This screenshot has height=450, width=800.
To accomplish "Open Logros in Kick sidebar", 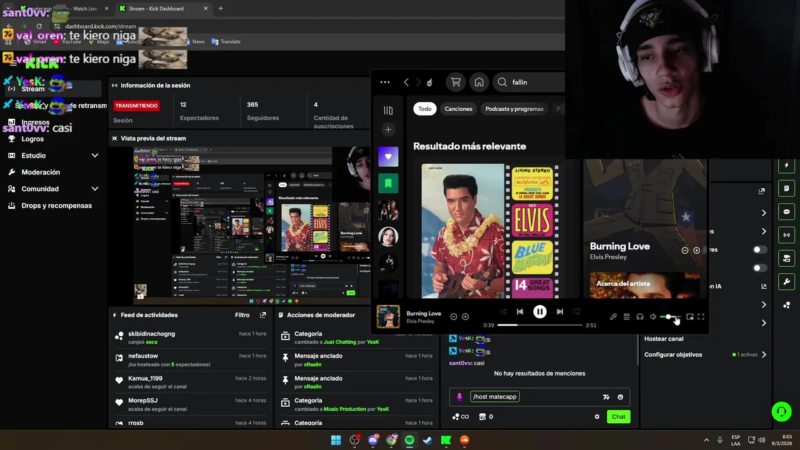I will 32,139.
